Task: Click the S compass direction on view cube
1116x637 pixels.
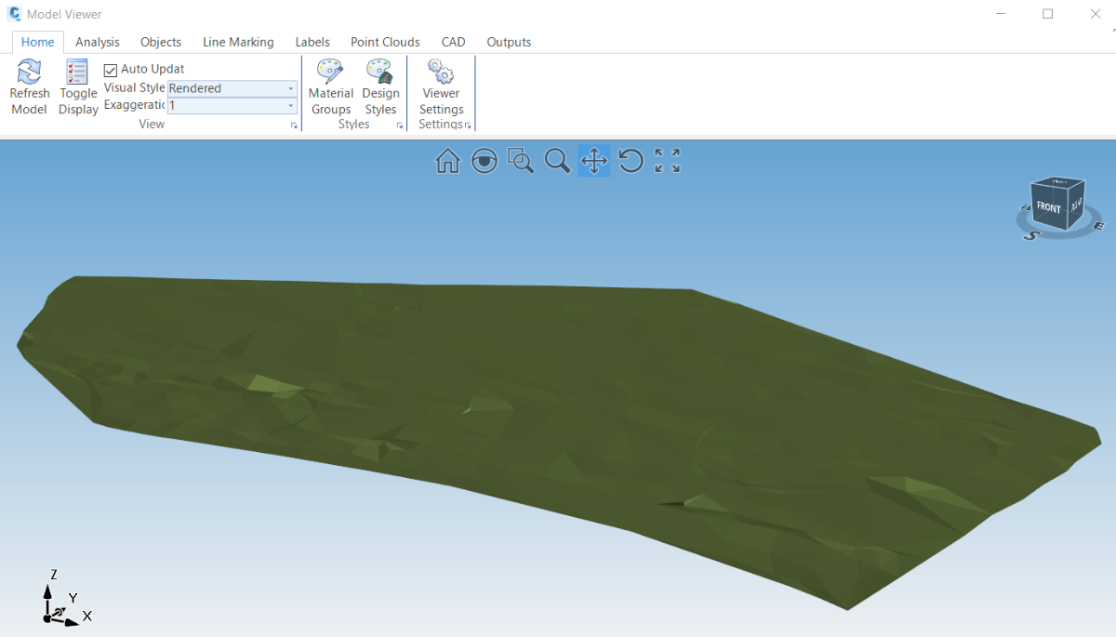Action: [1030, 235]
